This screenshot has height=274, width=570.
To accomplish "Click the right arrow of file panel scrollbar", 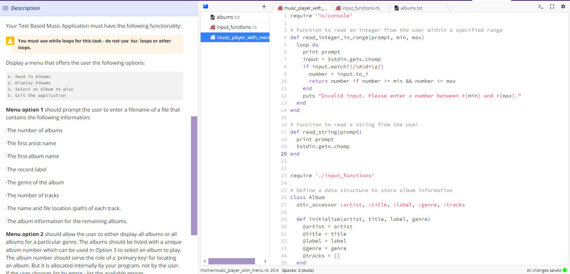I will coord(265,261).
